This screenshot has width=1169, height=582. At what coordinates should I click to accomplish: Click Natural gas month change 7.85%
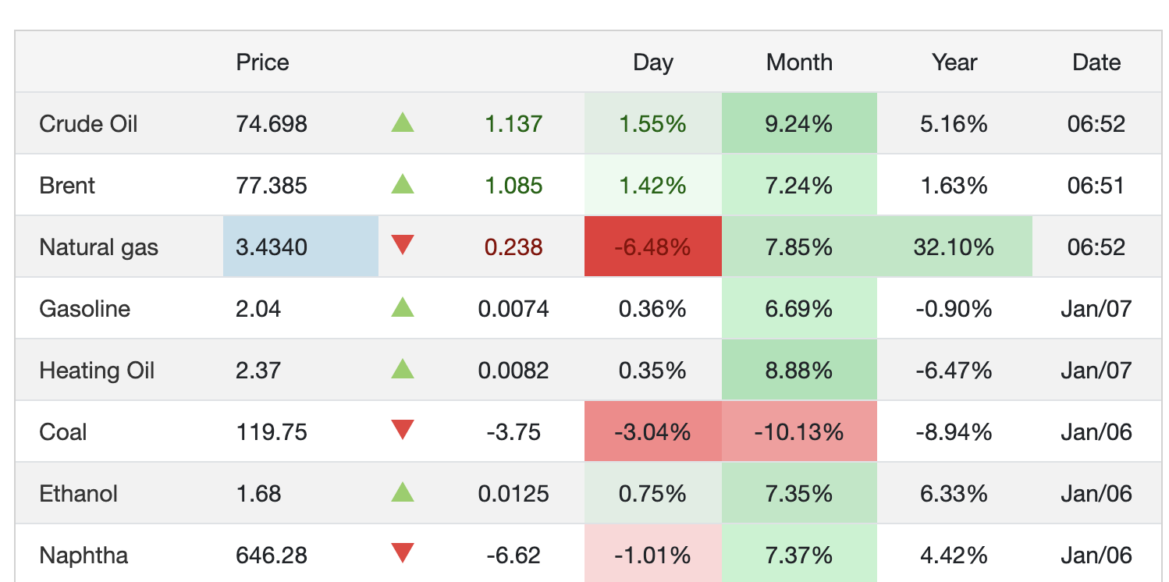(799, 247)
